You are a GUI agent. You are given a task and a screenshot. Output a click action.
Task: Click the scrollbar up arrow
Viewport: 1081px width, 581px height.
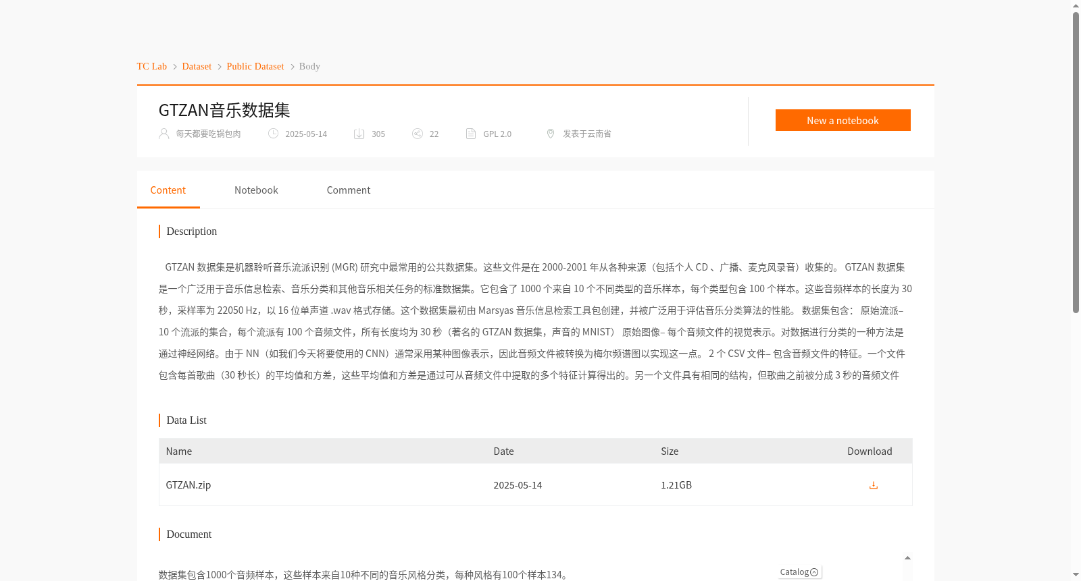[1076, 5]
